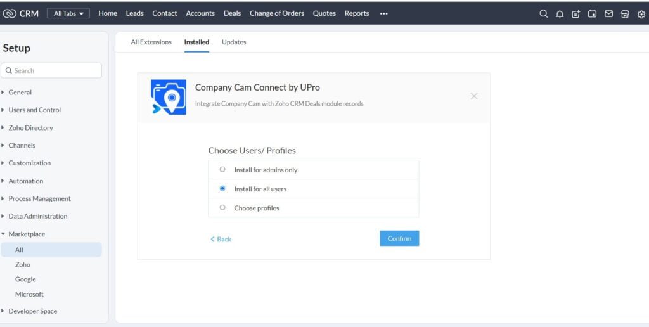Click the Setup heading

pyautogui.click(x=16, y=48)
